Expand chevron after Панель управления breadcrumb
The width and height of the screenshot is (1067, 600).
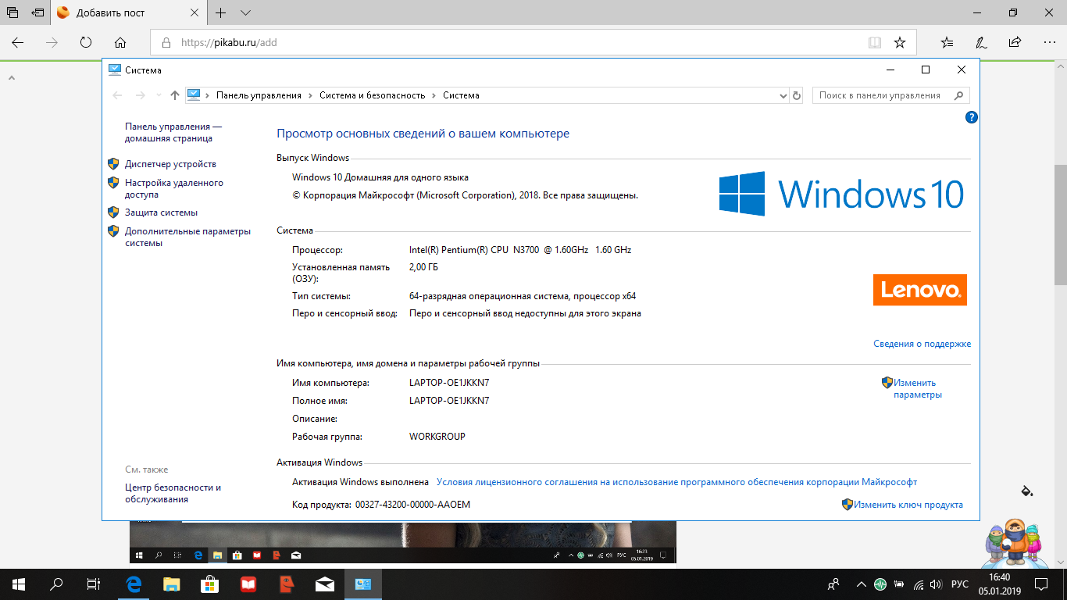[x=310, y=95]
